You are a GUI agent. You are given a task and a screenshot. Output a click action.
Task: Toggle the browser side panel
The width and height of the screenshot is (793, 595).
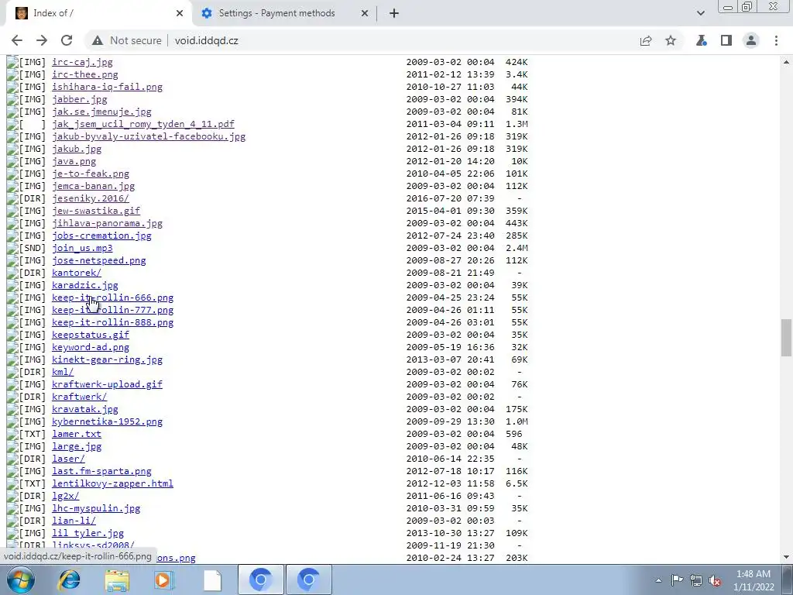pos(726,40)
